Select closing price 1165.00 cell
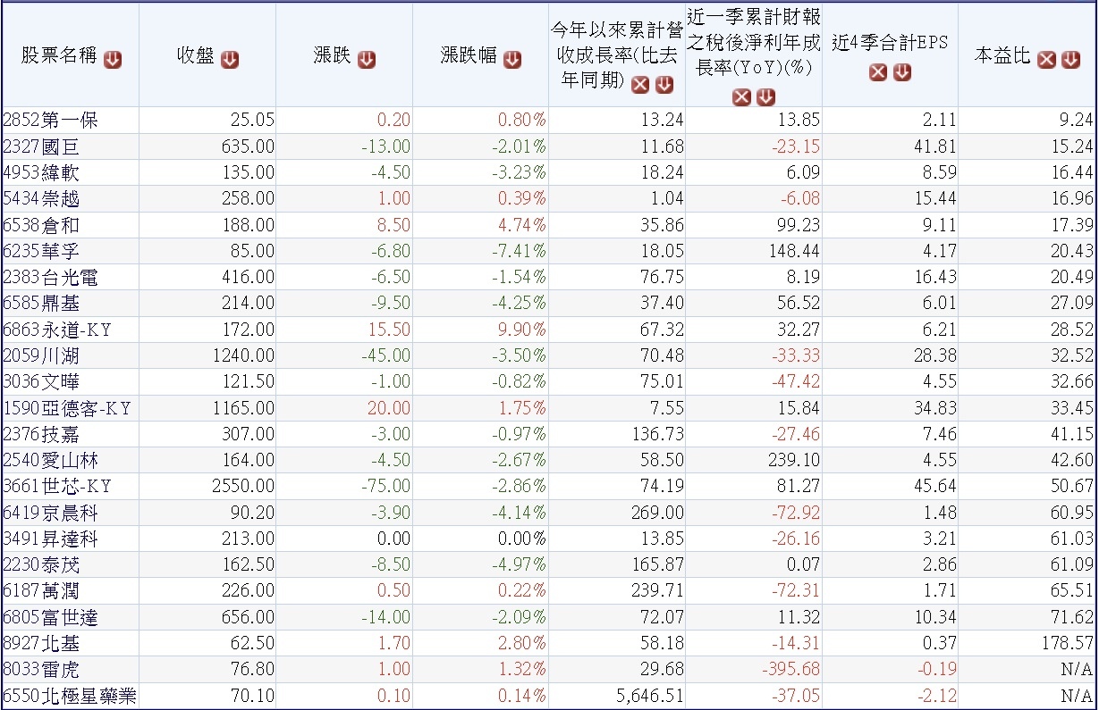The image size is (1099, 710). click(x=207, y=408)
